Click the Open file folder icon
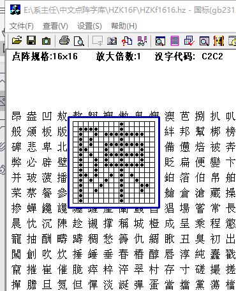The image size is (236, 291). click(17, 40)
